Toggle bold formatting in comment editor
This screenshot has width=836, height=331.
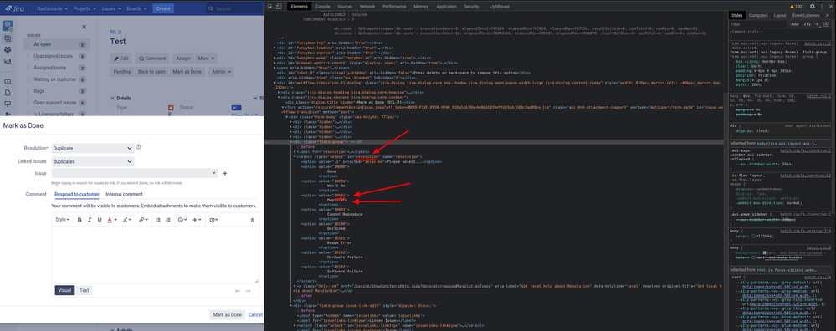coord(79,220)
